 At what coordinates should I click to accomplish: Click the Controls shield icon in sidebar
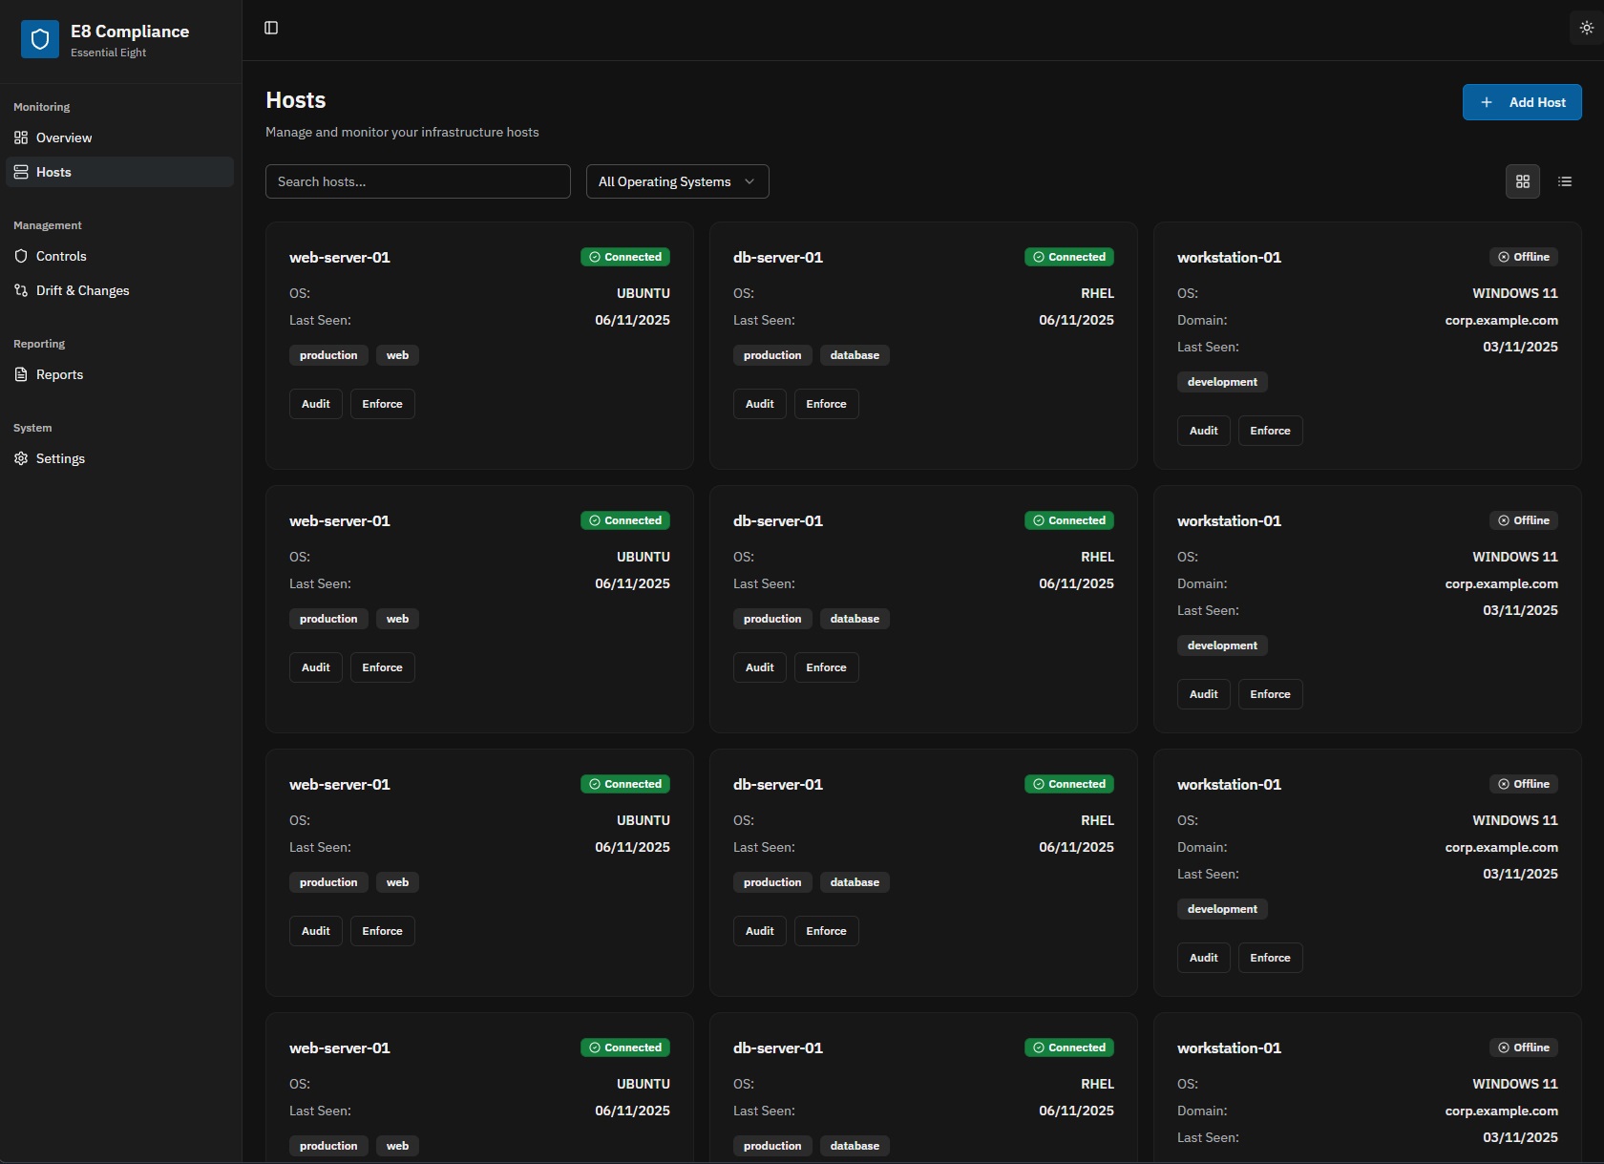tap(21, 256)
